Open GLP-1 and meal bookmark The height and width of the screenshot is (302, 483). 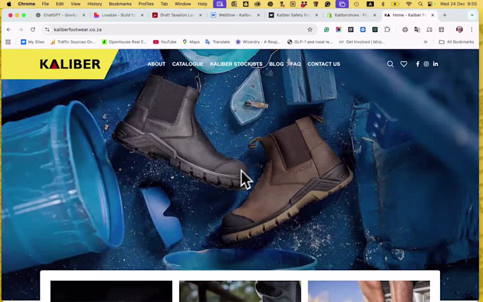click(x=310, y=42)
